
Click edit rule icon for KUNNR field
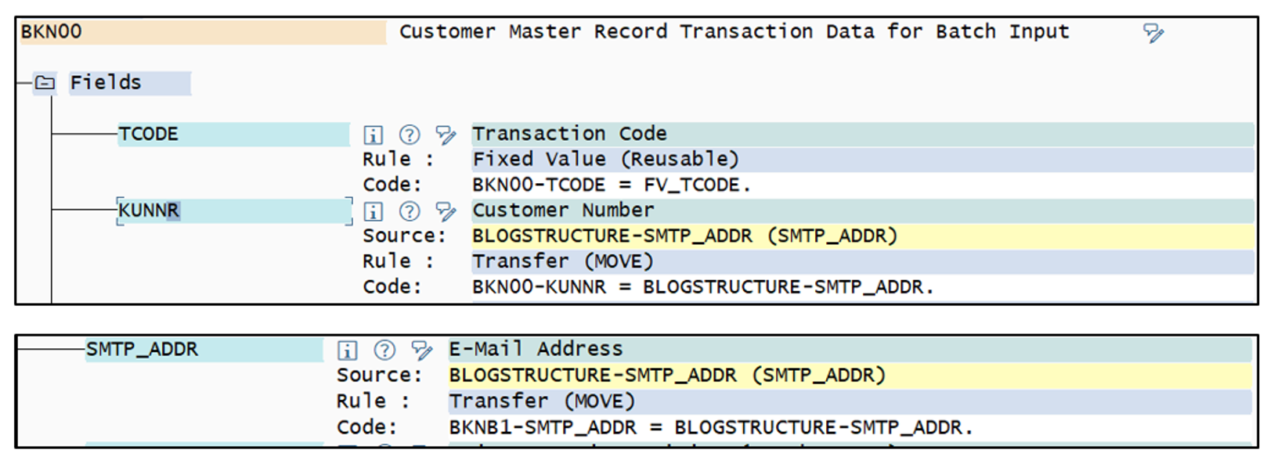click(x=446, y=211)
